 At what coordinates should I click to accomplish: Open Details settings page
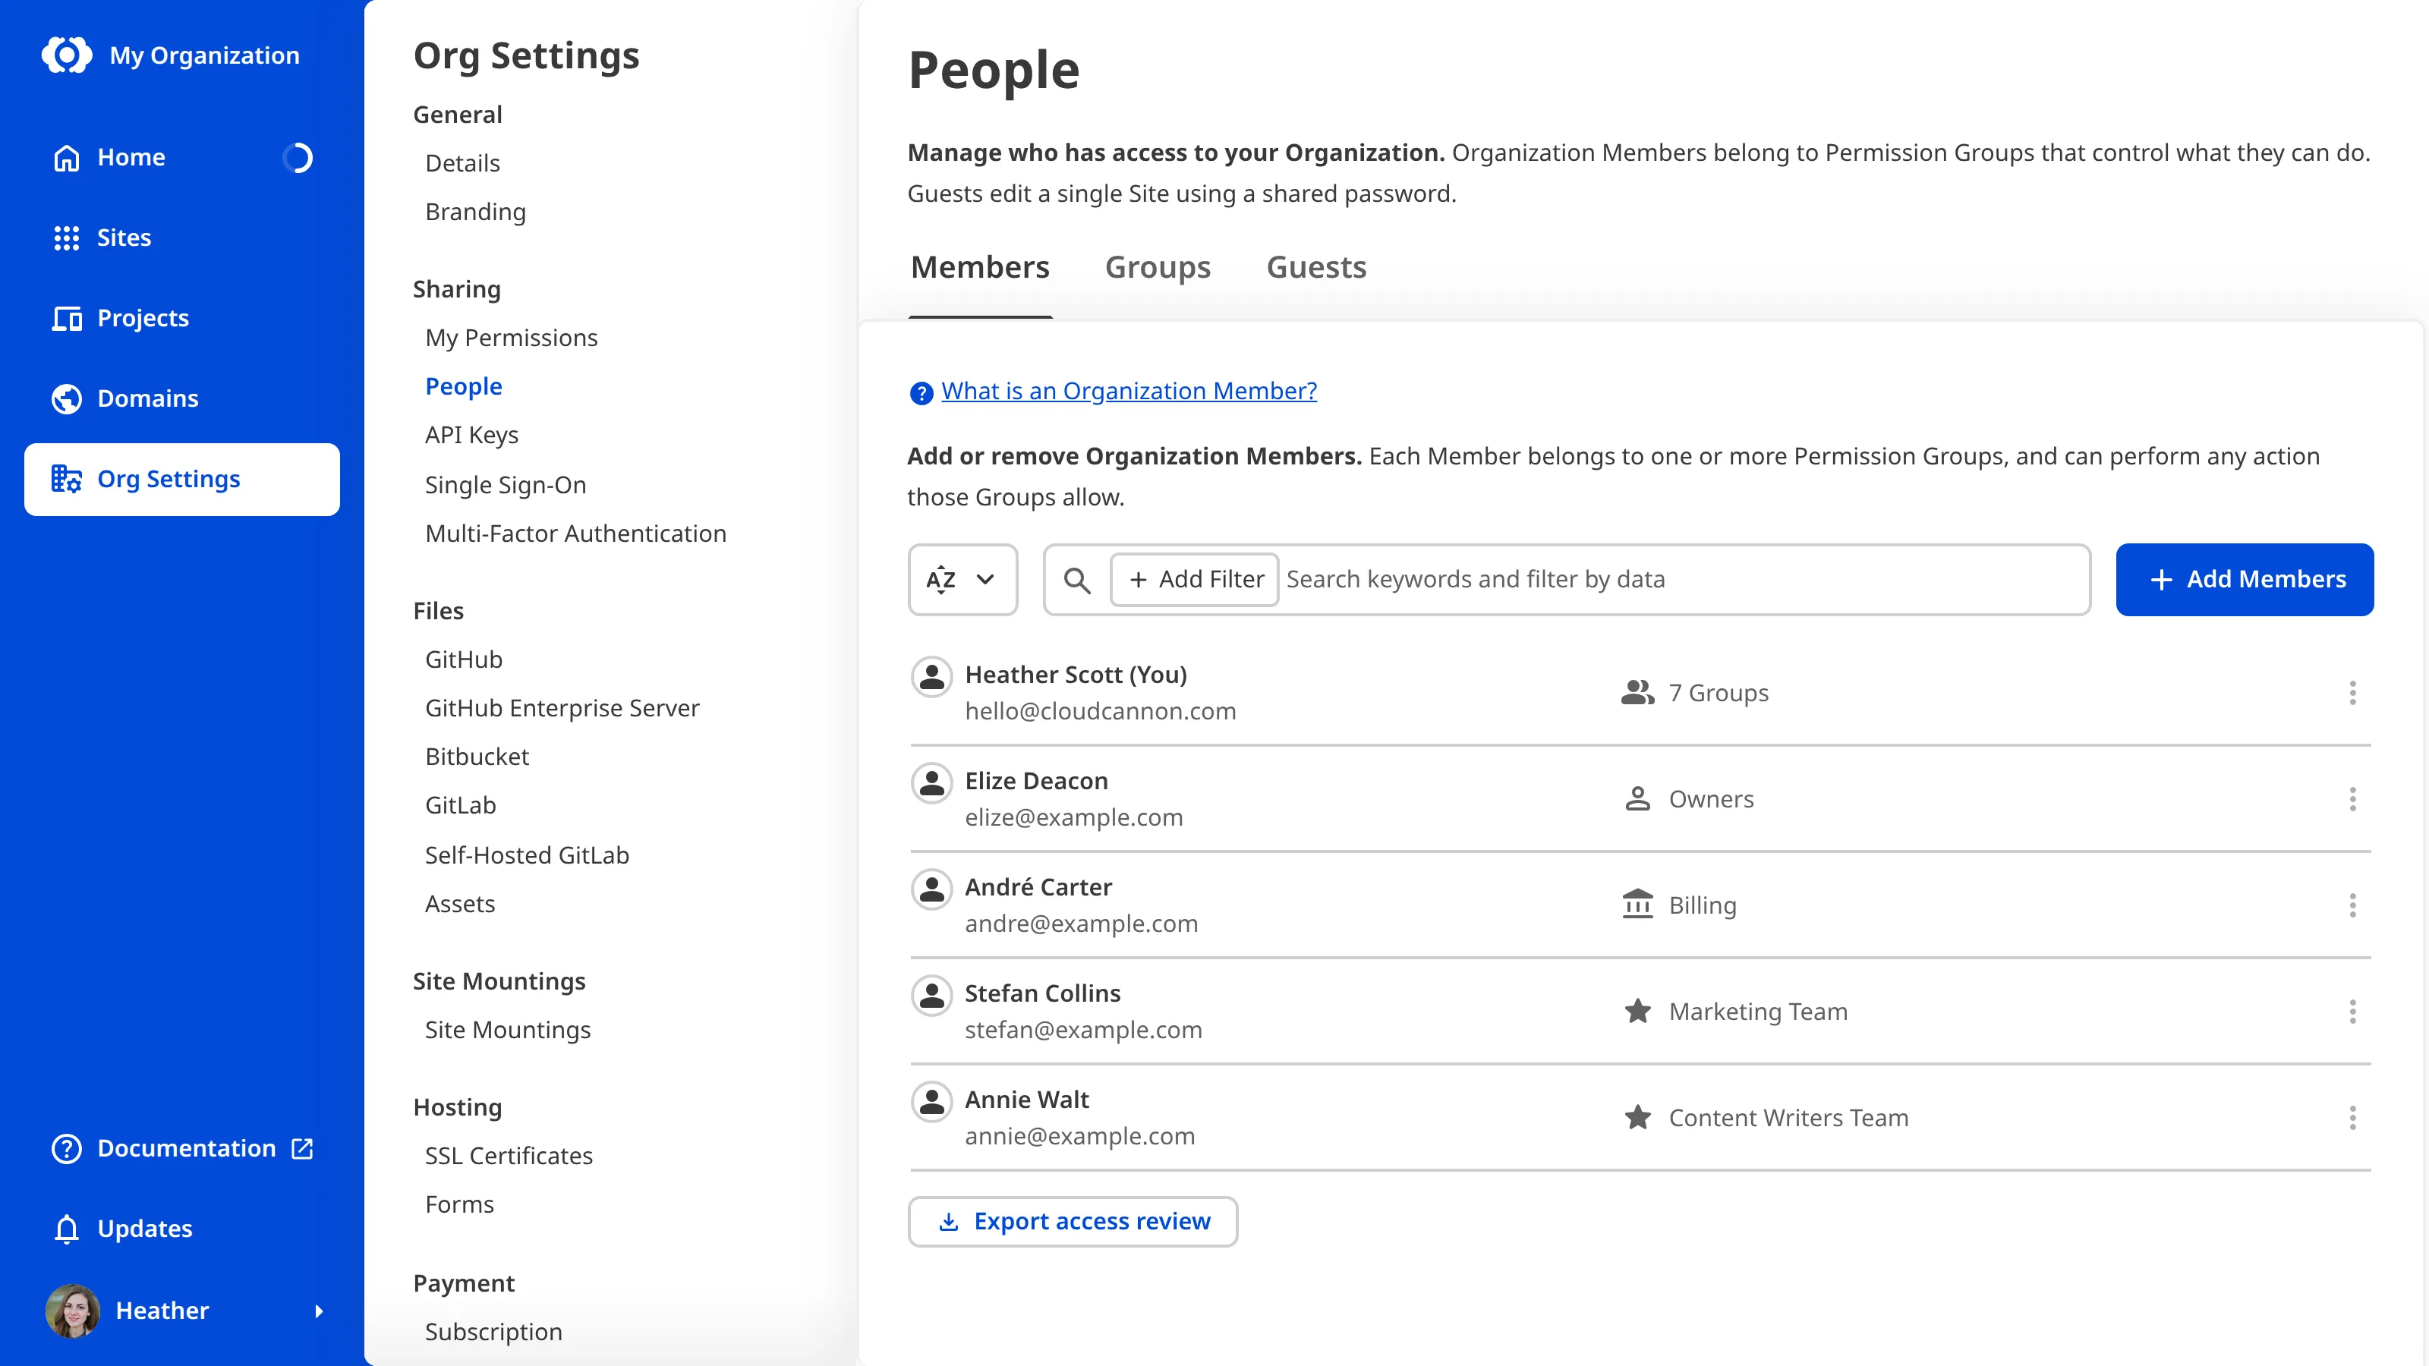[462, 163]
